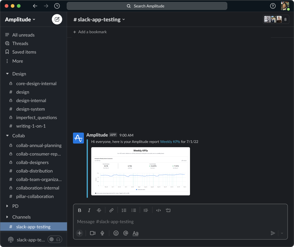Toggle italic formatting
This screenshot has width=294, height=247.
(89, 210)
